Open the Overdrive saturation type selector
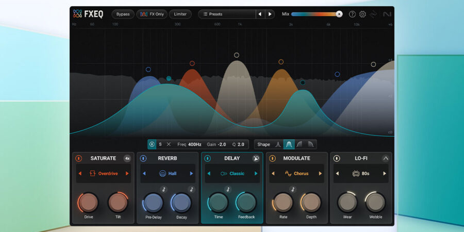This screenshot has height=232, width=464. click(x=104, y=173)
